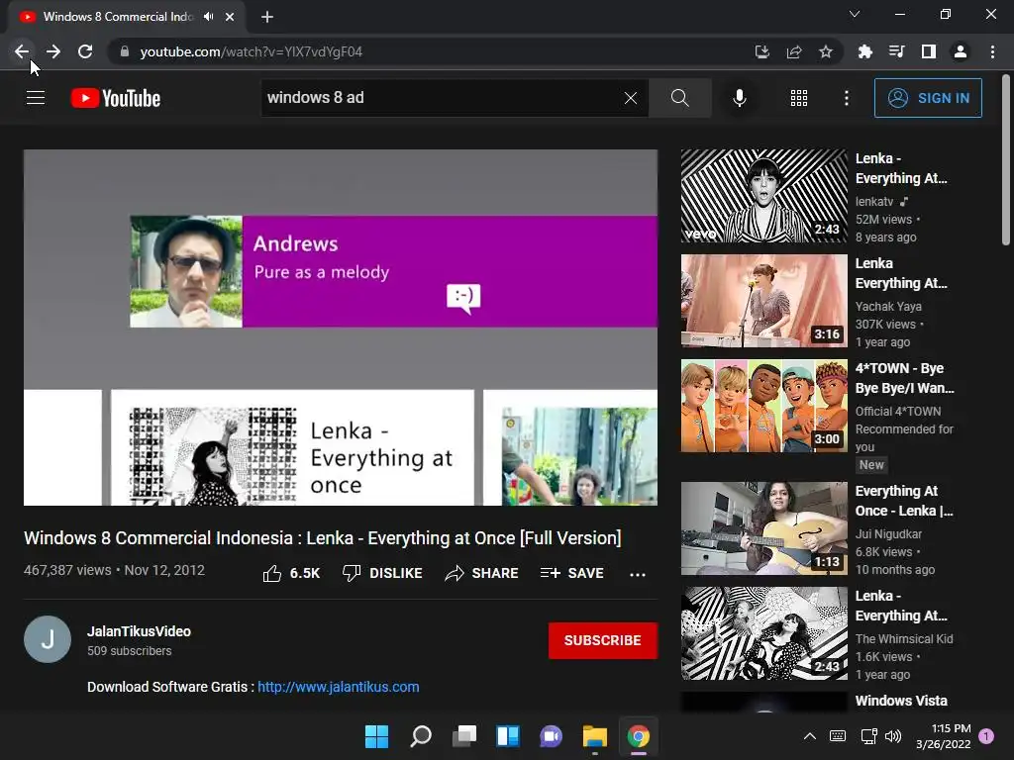Click the SIGN IN button

(928, 98)
